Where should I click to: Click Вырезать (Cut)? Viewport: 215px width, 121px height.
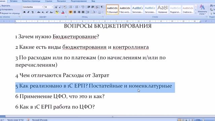[x=5, y=6]
